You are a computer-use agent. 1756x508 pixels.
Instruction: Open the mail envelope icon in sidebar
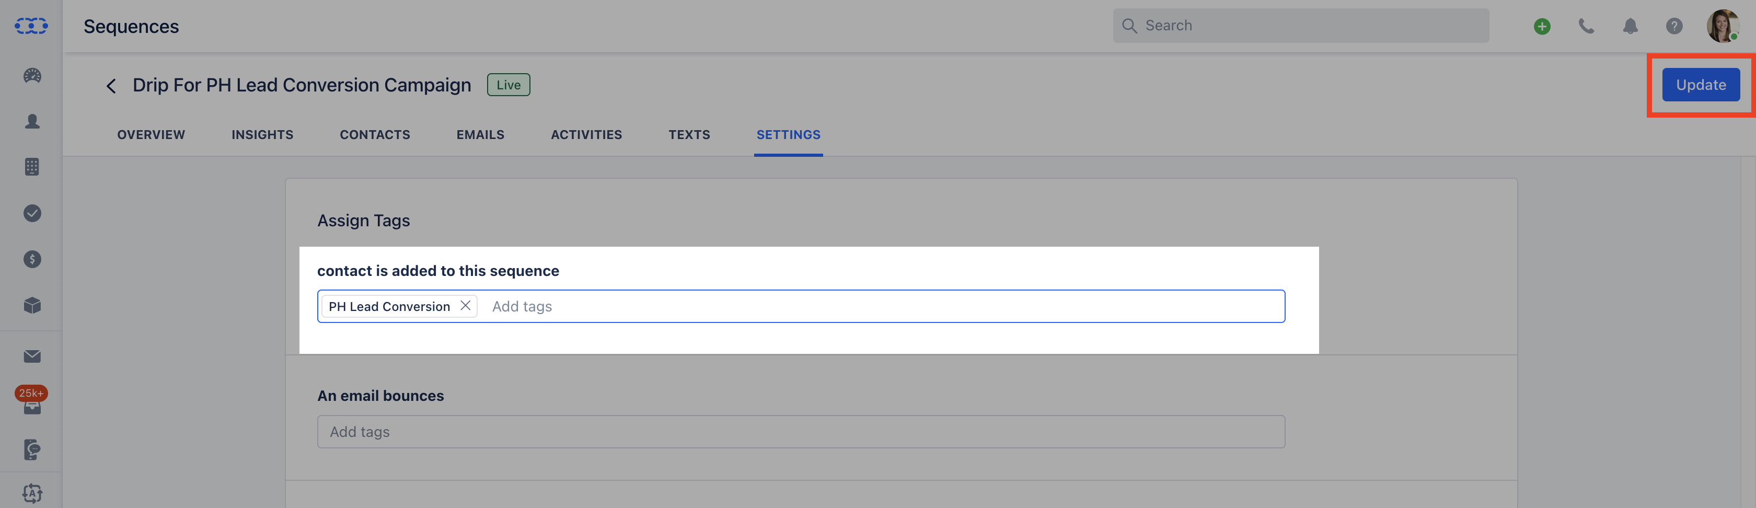point(32,356)
